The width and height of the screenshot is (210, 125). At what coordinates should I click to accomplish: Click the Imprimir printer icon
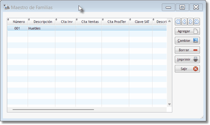click(x=196, y=59)
